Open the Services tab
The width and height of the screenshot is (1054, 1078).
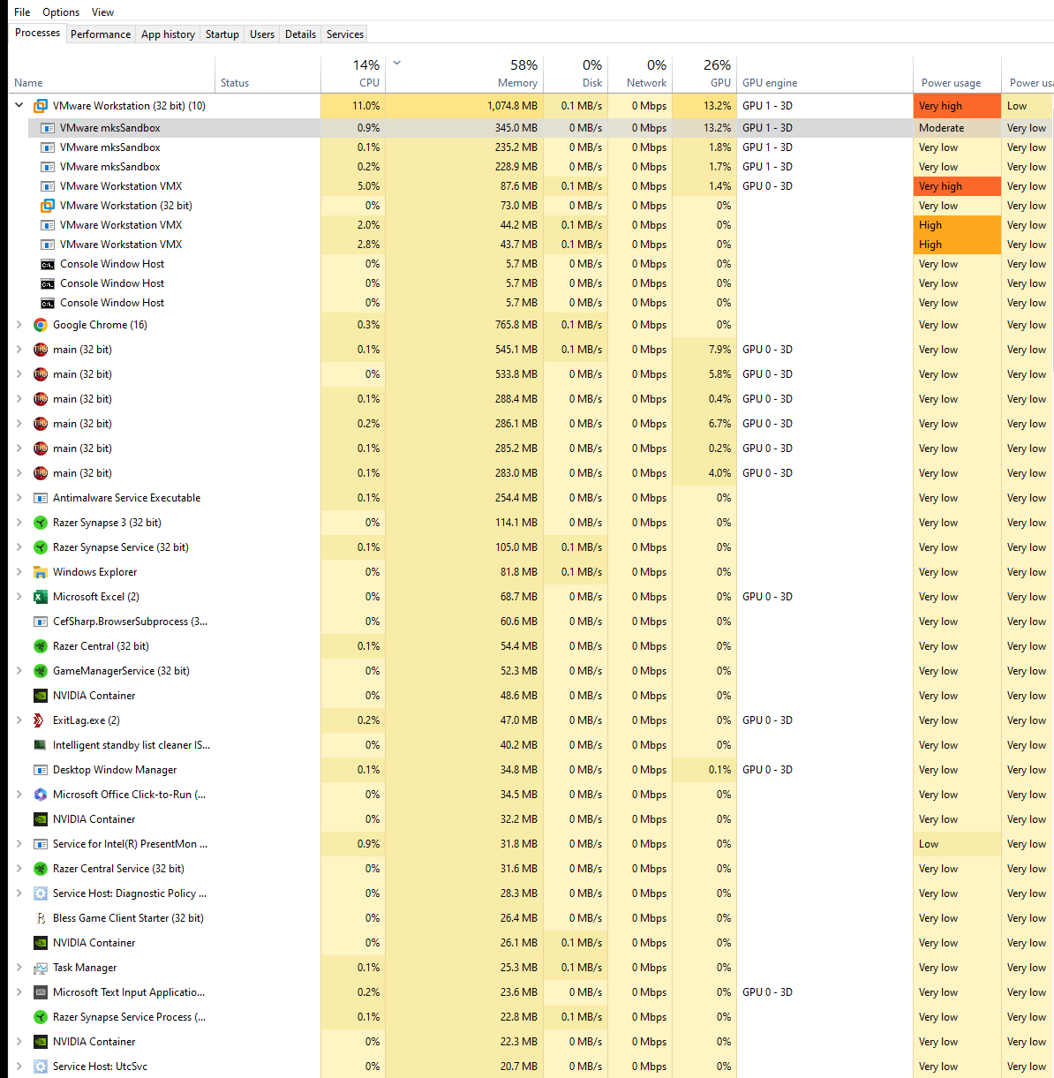[x=345, y=34]
